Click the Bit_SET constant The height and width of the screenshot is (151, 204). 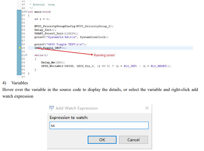(130, 66)
